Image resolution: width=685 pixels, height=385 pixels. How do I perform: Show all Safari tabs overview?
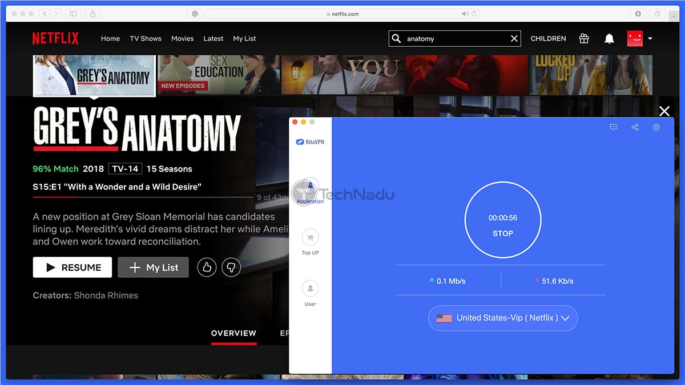(658, 13)
